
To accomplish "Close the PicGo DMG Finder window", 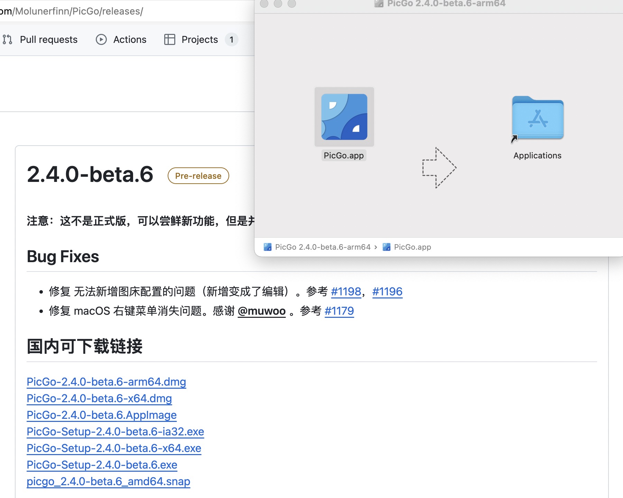I will 264,3.
